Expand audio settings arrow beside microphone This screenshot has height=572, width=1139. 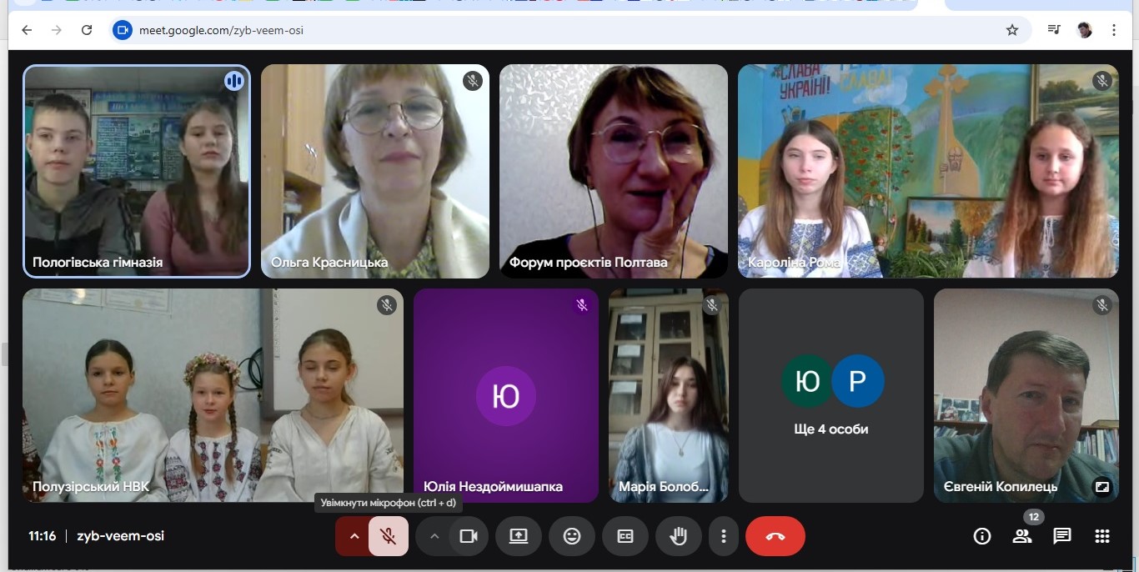pos(354,536)
